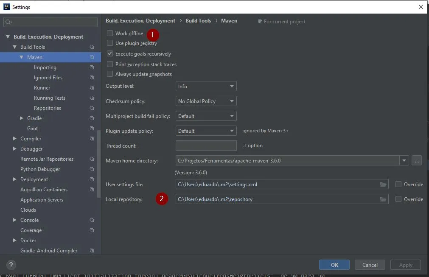The height and width of the screenshot is (277, 429).
Task: Check Override for User settings file
Action: tap(398, 184)
